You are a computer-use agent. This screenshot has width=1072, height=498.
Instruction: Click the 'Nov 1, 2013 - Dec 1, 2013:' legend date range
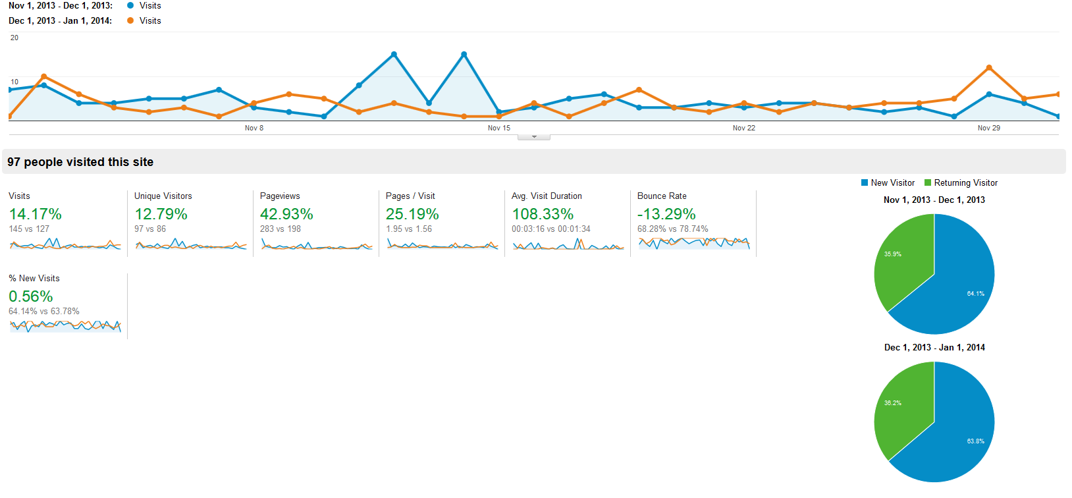[x=61, y=5]
